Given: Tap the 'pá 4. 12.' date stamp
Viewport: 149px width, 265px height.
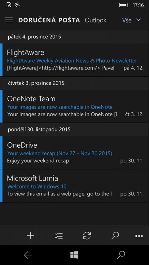Looking at the screenshot, I should [x=133, y=68].
